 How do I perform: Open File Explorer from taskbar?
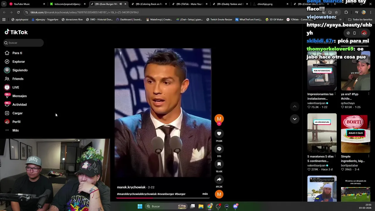201,206
